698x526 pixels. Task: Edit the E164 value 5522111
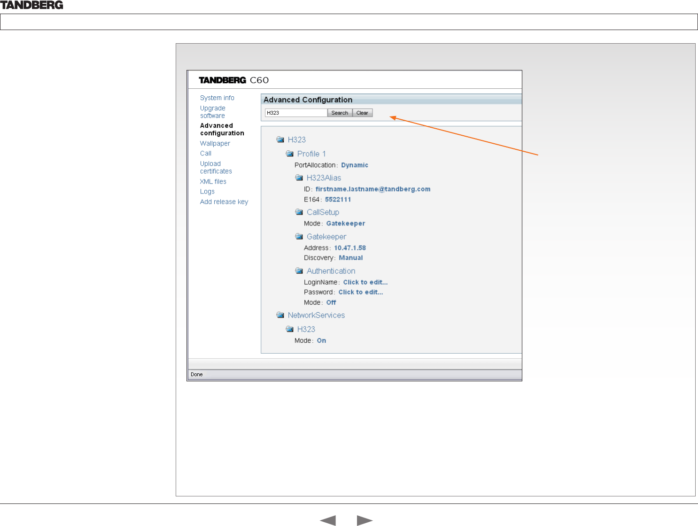point(338,200)
